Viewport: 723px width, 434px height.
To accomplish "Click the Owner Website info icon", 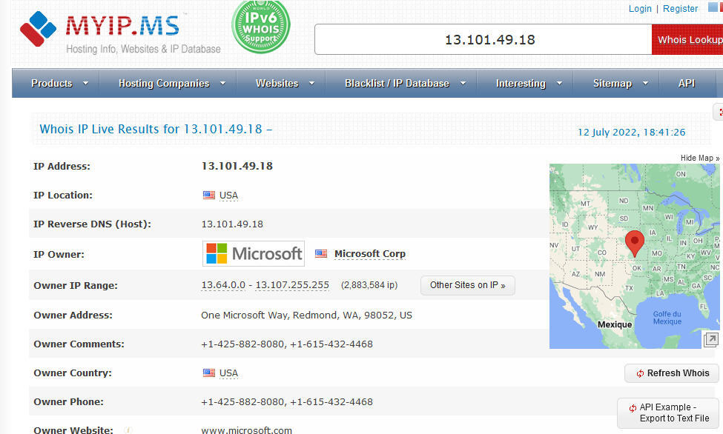I will [x=128, y=430].
